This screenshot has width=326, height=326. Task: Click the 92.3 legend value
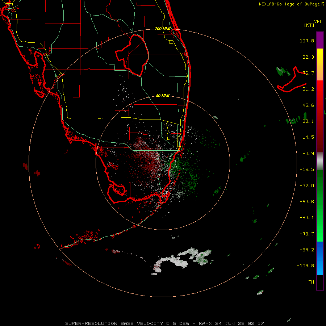pyautogui.click(x=308, y=57)
